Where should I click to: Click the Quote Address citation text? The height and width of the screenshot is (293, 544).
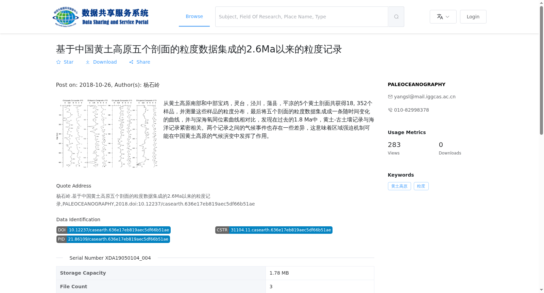coord(155,200)
